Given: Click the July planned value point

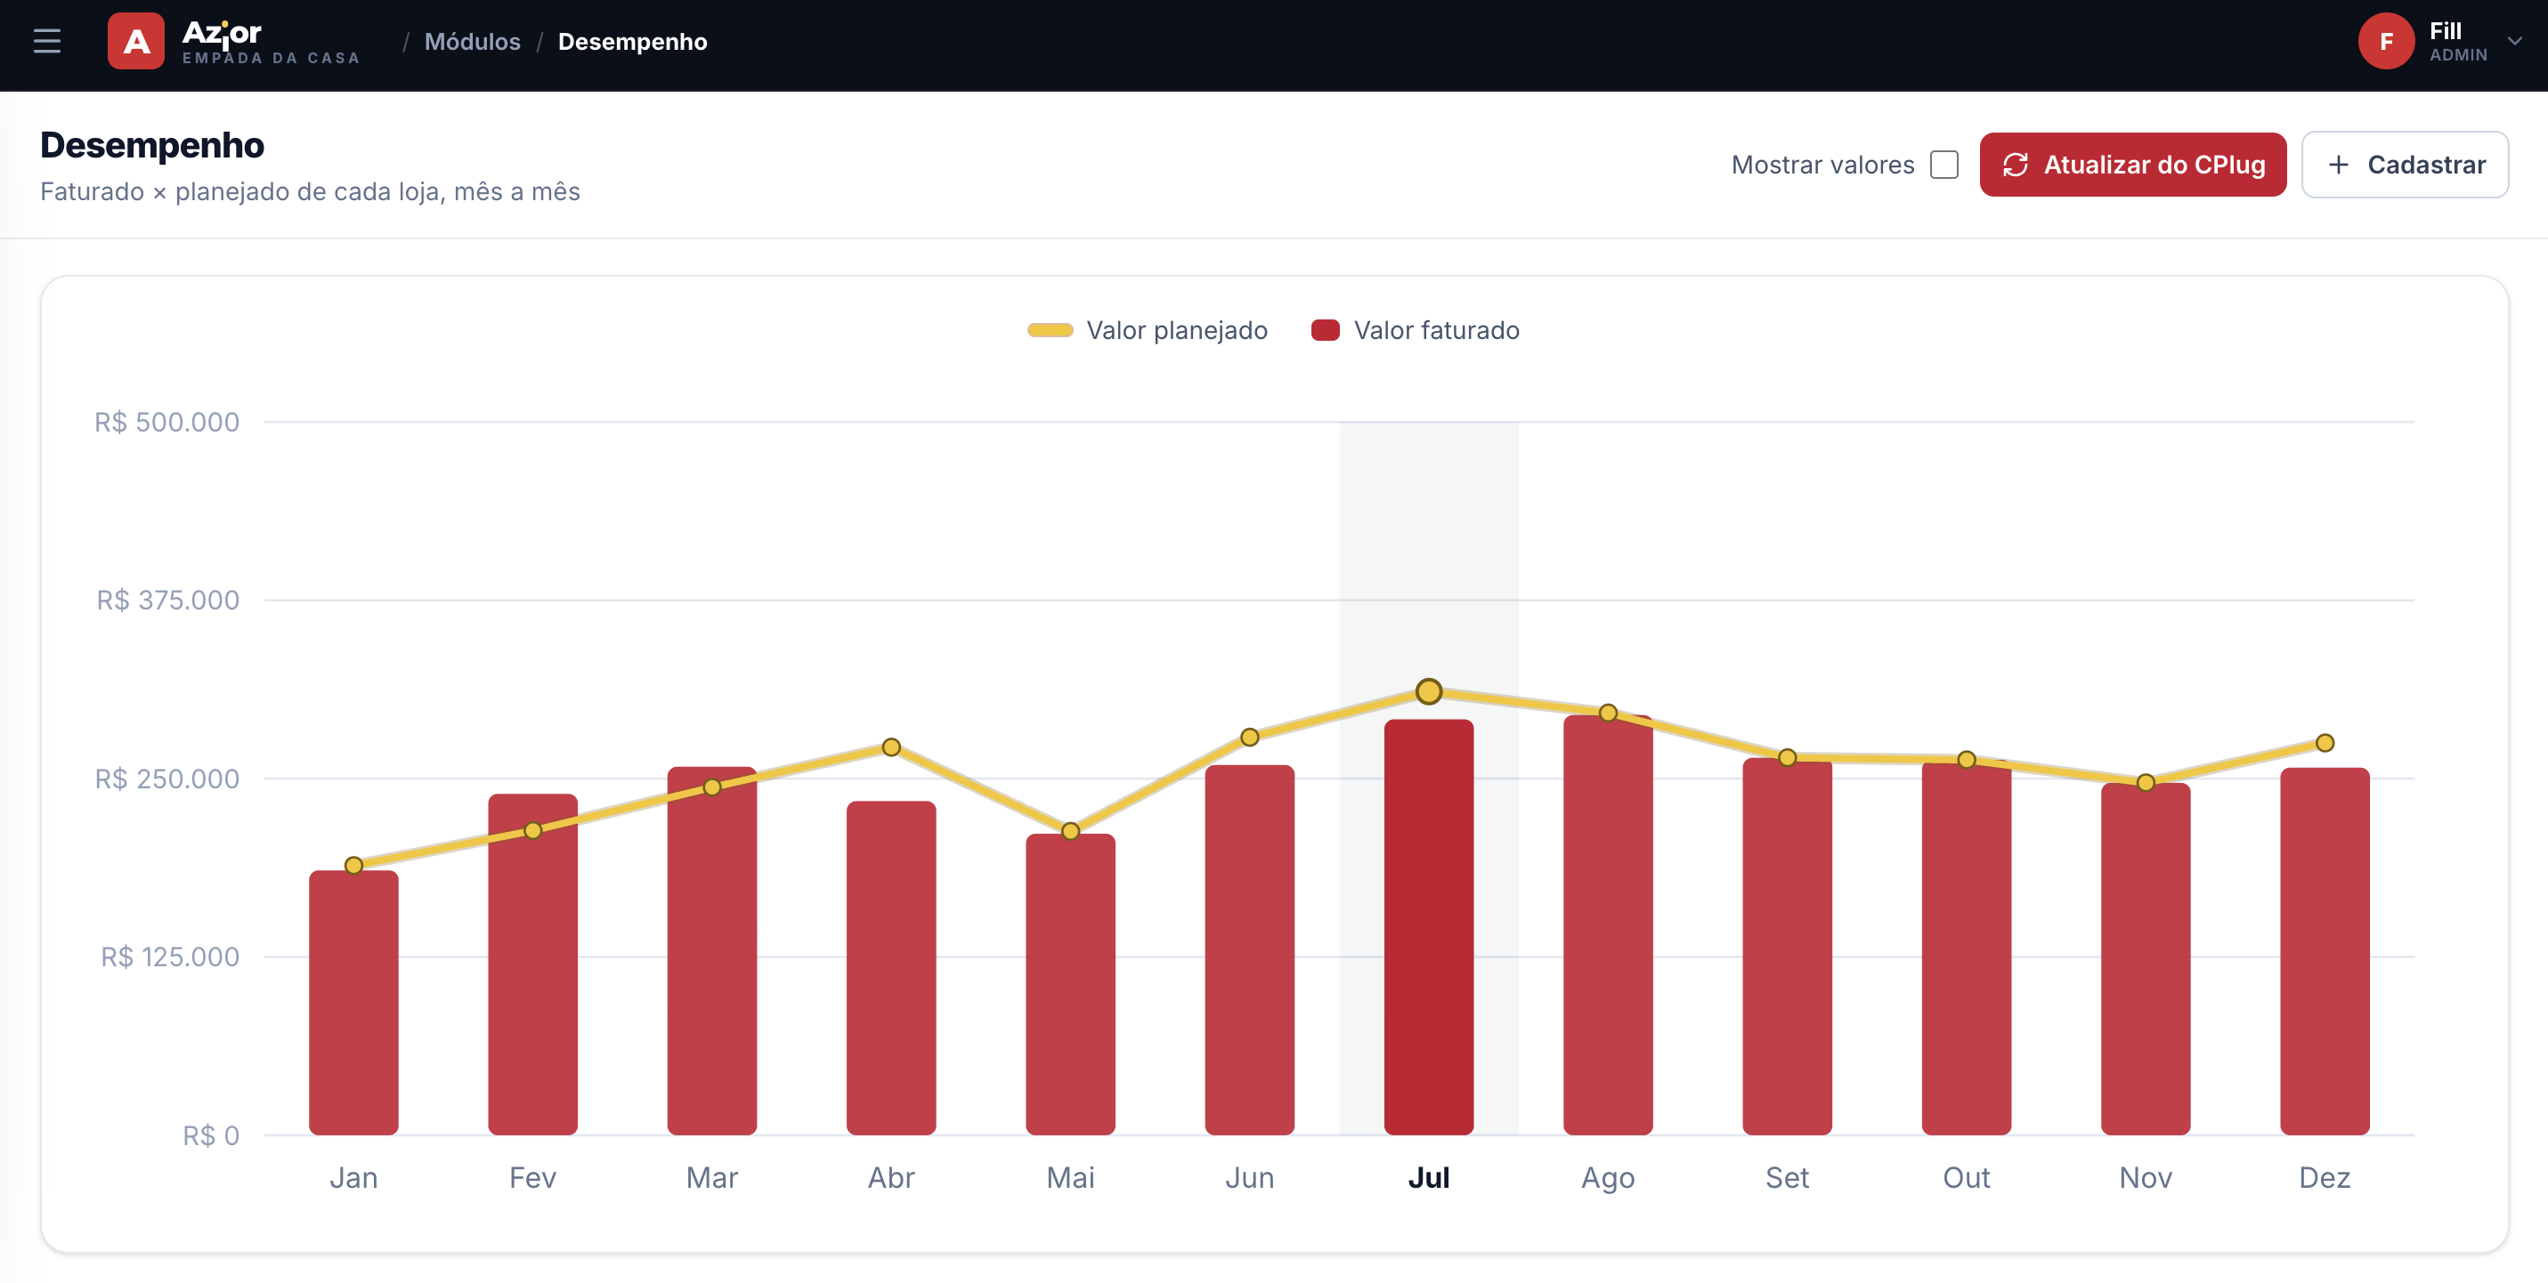Looking at the screenshot, I should coord(1428,691).
